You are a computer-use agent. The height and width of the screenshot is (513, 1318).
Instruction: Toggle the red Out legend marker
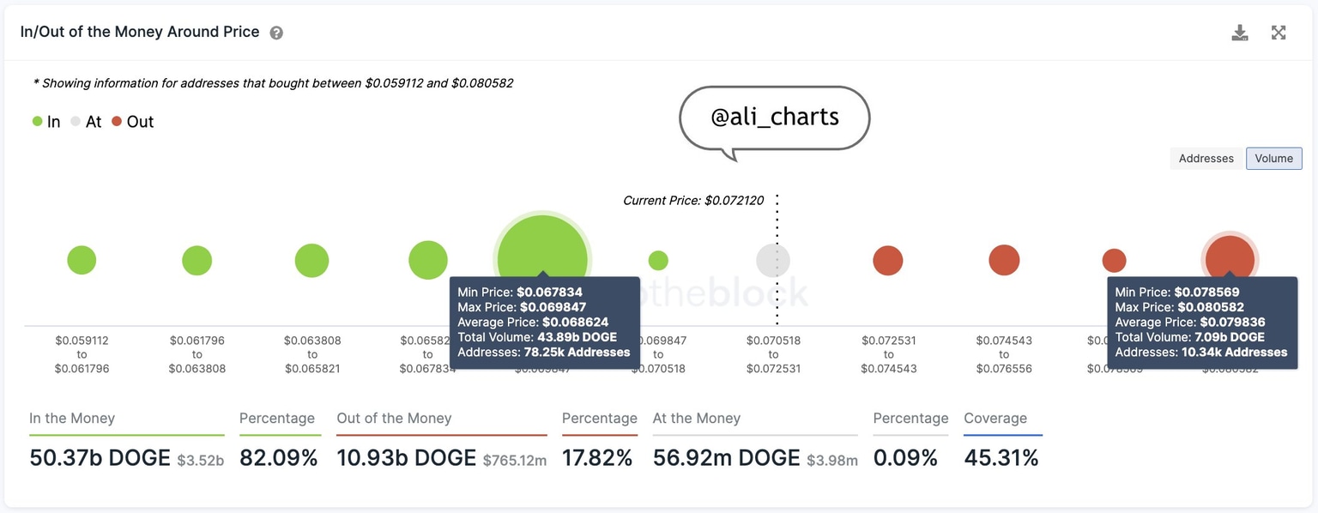coord(118,121)
